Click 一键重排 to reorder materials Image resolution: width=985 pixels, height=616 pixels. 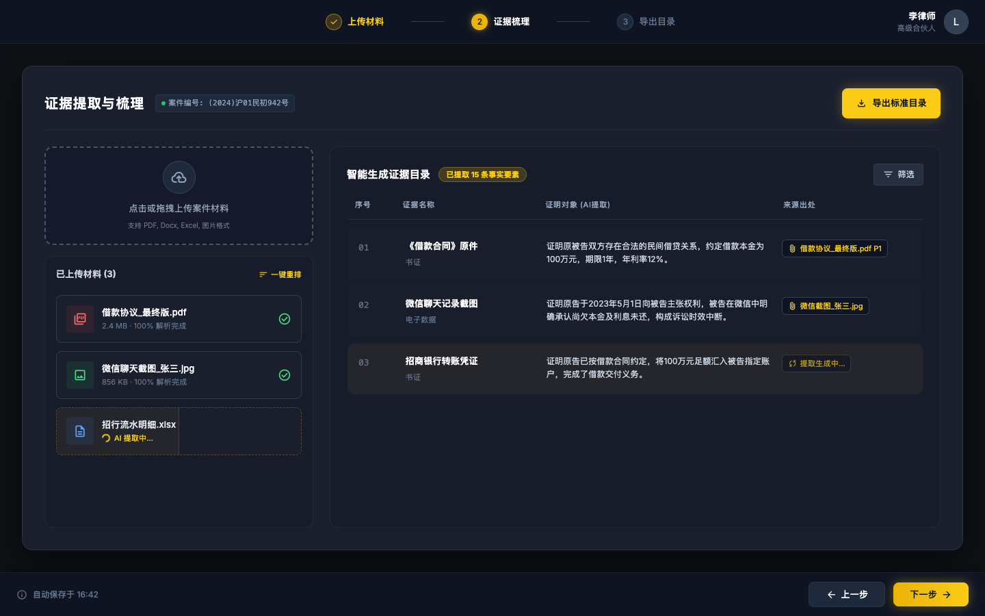click(280, 274)
